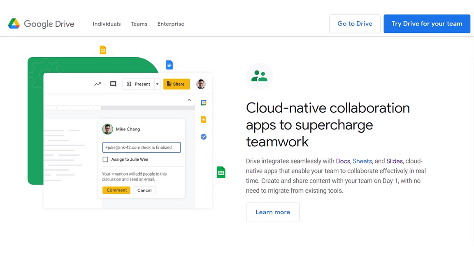Screen dimensions: 474x267
Task: Click the Google Drive triangle logo
Action: click(14, 23)
